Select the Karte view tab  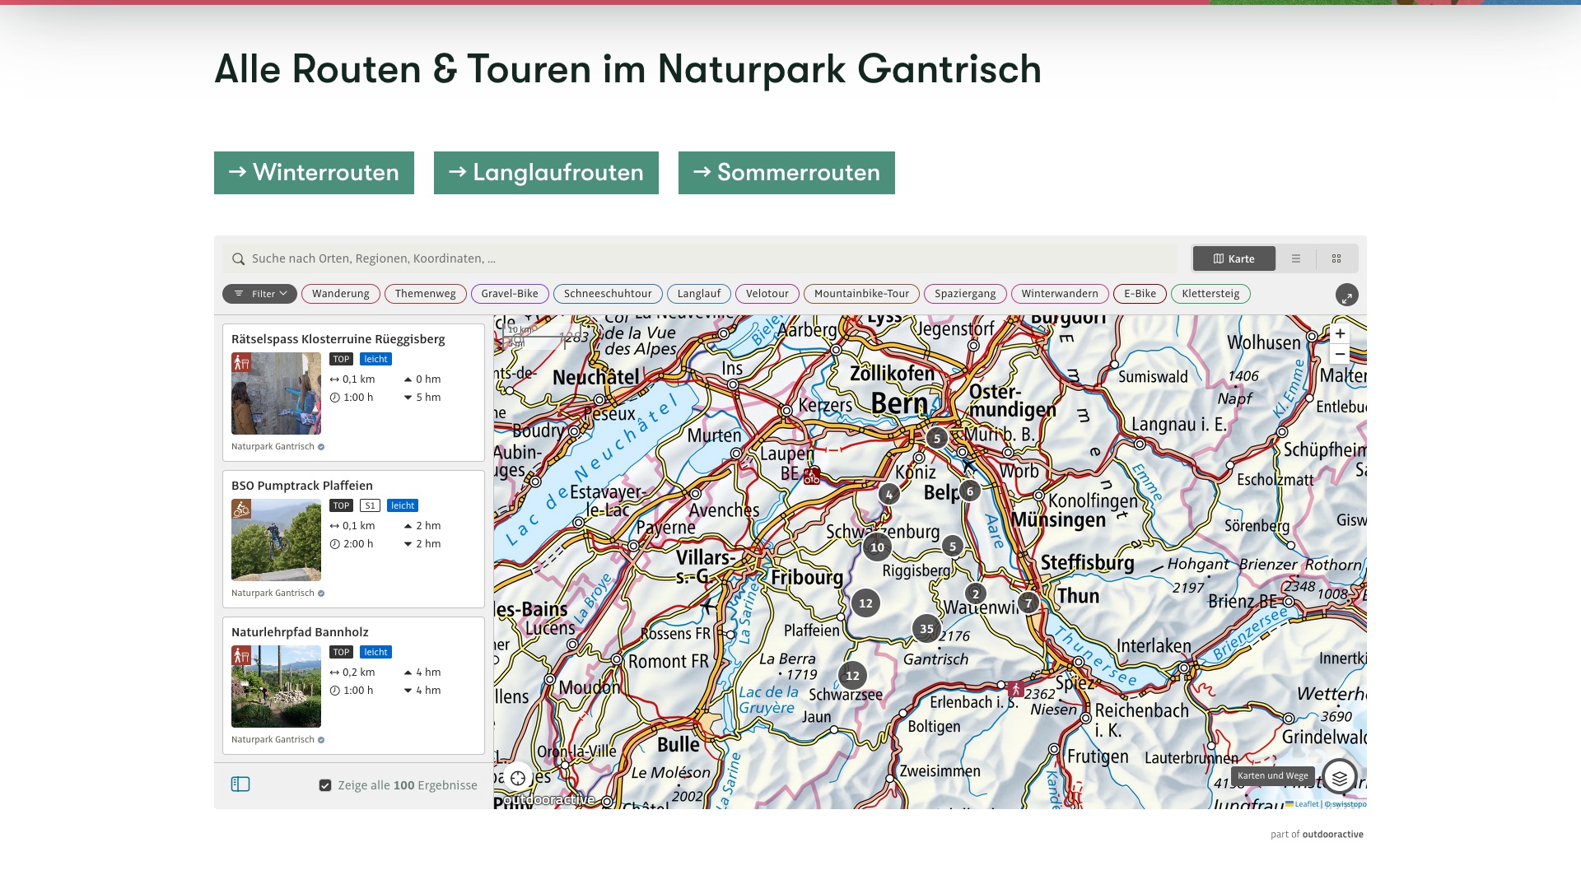point(1234,258)
